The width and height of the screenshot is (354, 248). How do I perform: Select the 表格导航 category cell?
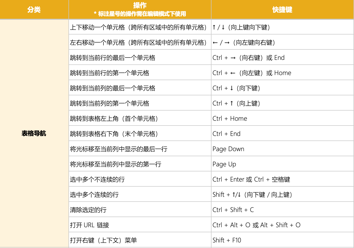[x=34, y=133]
